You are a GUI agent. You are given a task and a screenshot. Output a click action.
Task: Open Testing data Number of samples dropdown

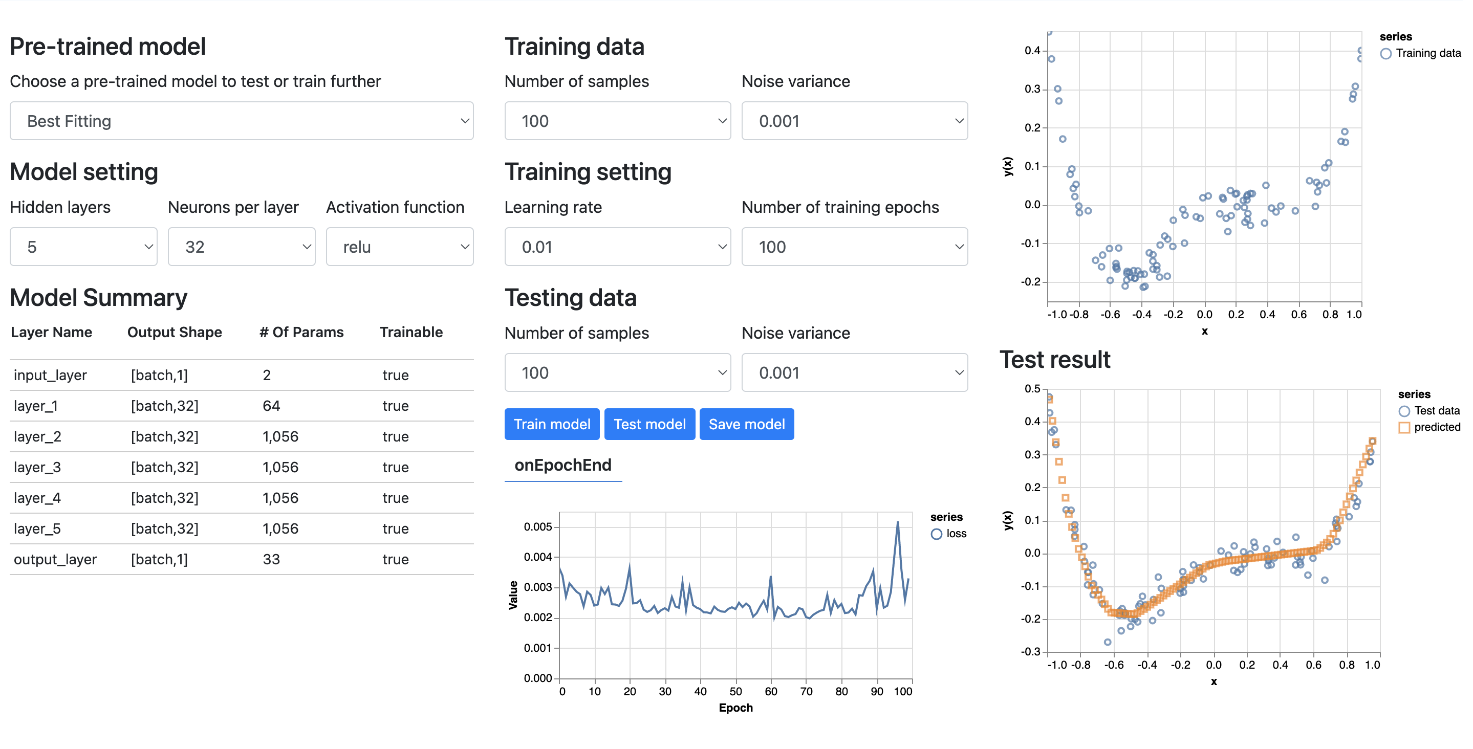617,373
